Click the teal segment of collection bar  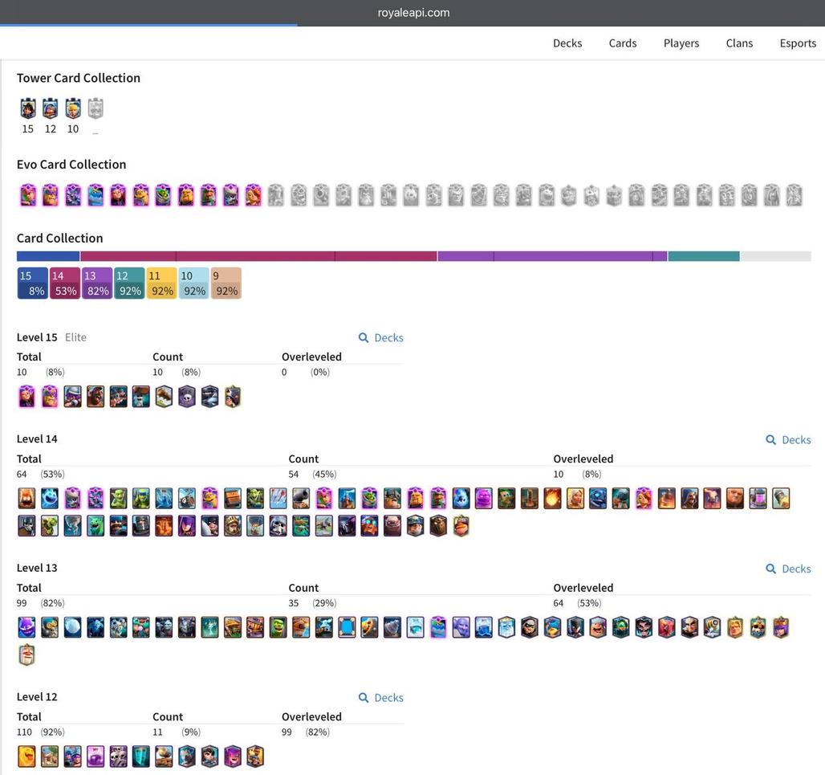click(x=704, y=256)
